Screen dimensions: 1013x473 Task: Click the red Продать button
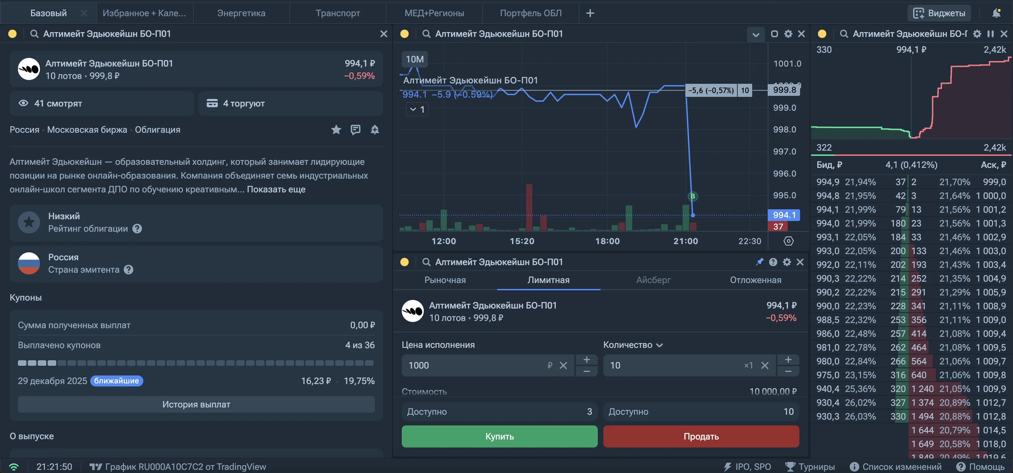pyautogui.click(x=701, y=436)
